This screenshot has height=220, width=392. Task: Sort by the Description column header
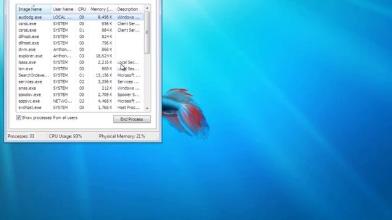(x=129, y=9)
